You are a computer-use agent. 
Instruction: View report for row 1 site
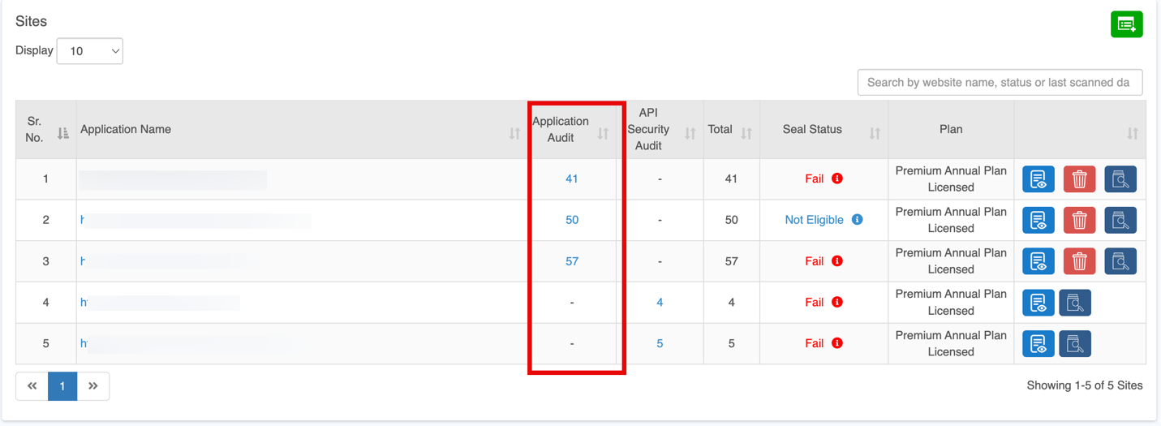[1038, 179]
